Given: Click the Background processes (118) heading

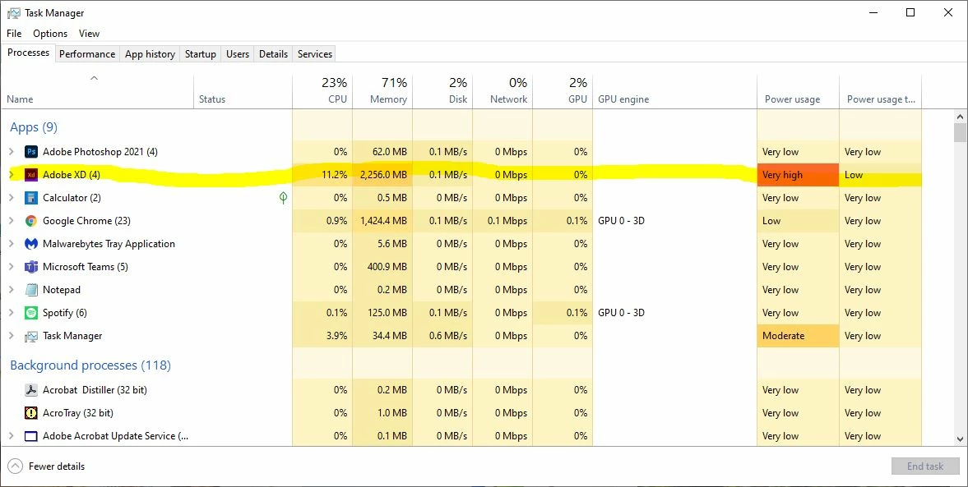Looking at the screenshot, I should point(90,365).
